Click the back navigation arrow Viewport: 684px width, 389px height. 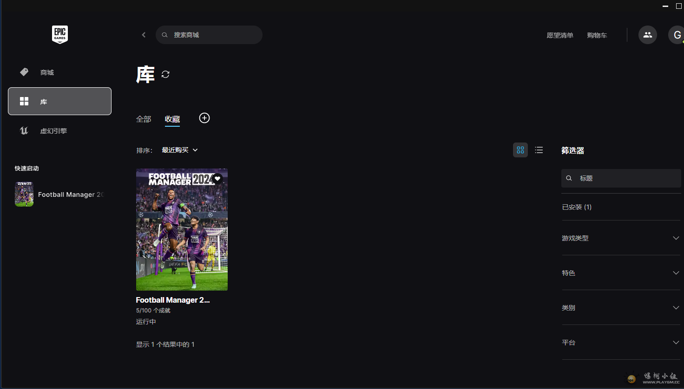click(144, 35)
